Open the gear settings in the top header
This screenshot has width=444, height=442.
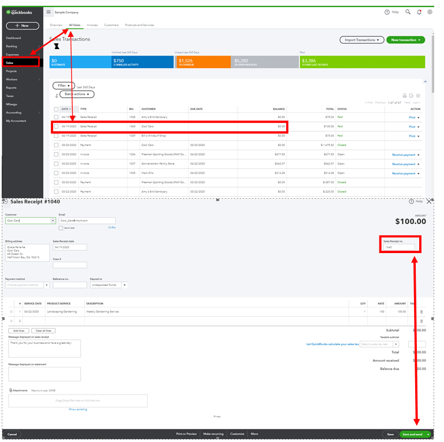coord(430,12)
